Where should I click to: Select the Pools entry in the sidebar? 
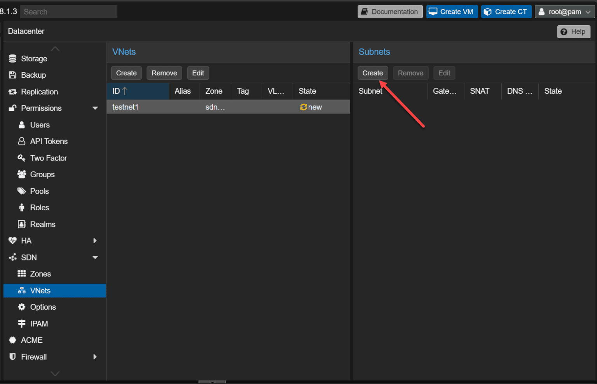click(x=39, y=191)
